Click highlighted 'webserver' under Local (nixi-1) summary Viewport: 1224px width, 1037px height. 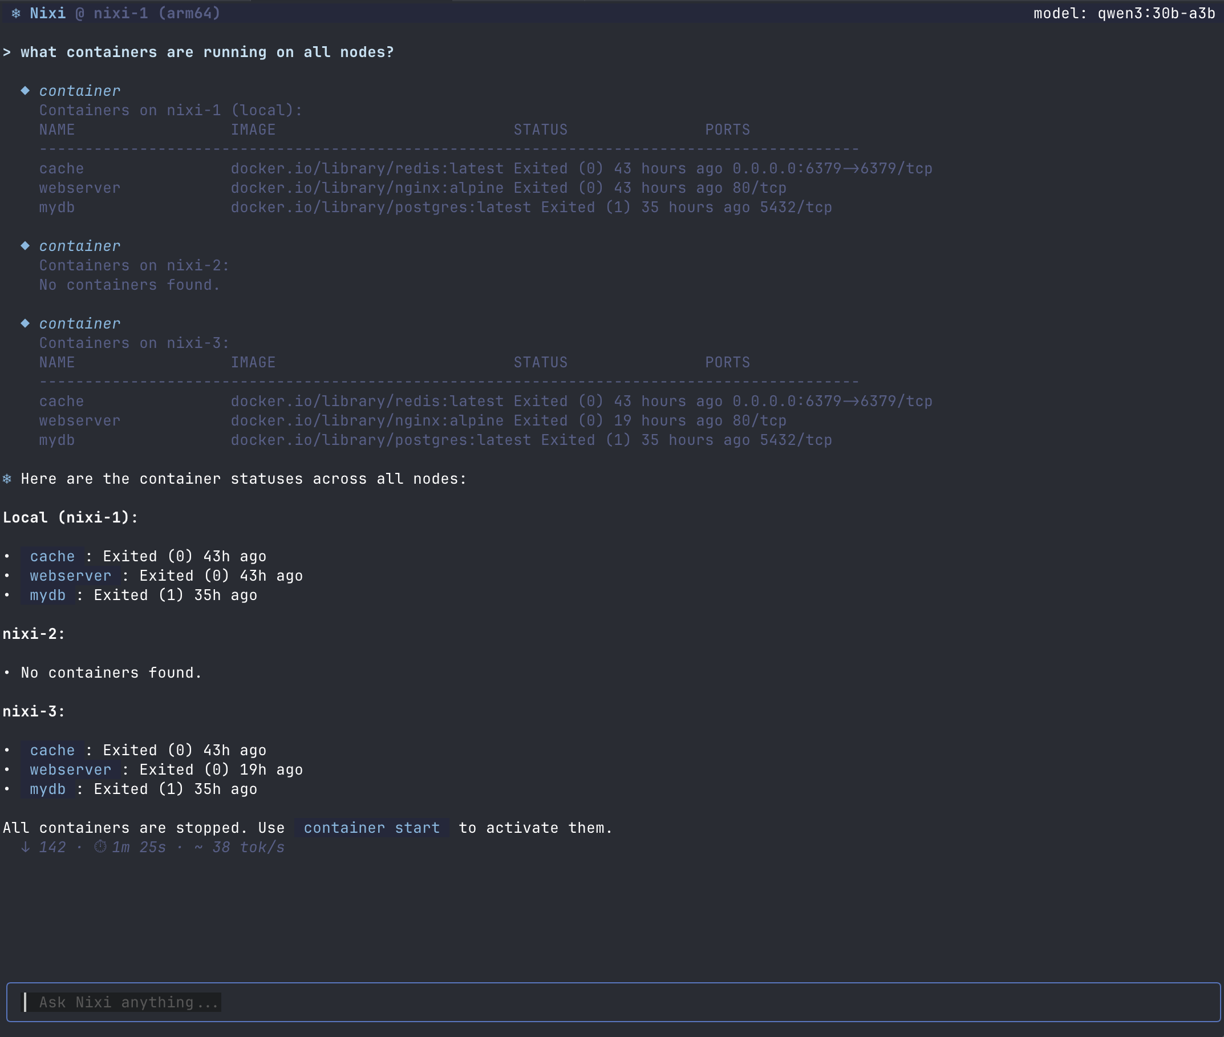71,576
